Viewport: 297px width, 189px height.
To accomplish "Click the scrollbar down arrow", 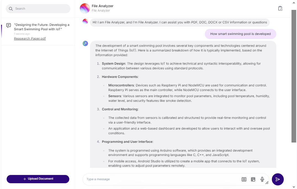I will 294,187.
